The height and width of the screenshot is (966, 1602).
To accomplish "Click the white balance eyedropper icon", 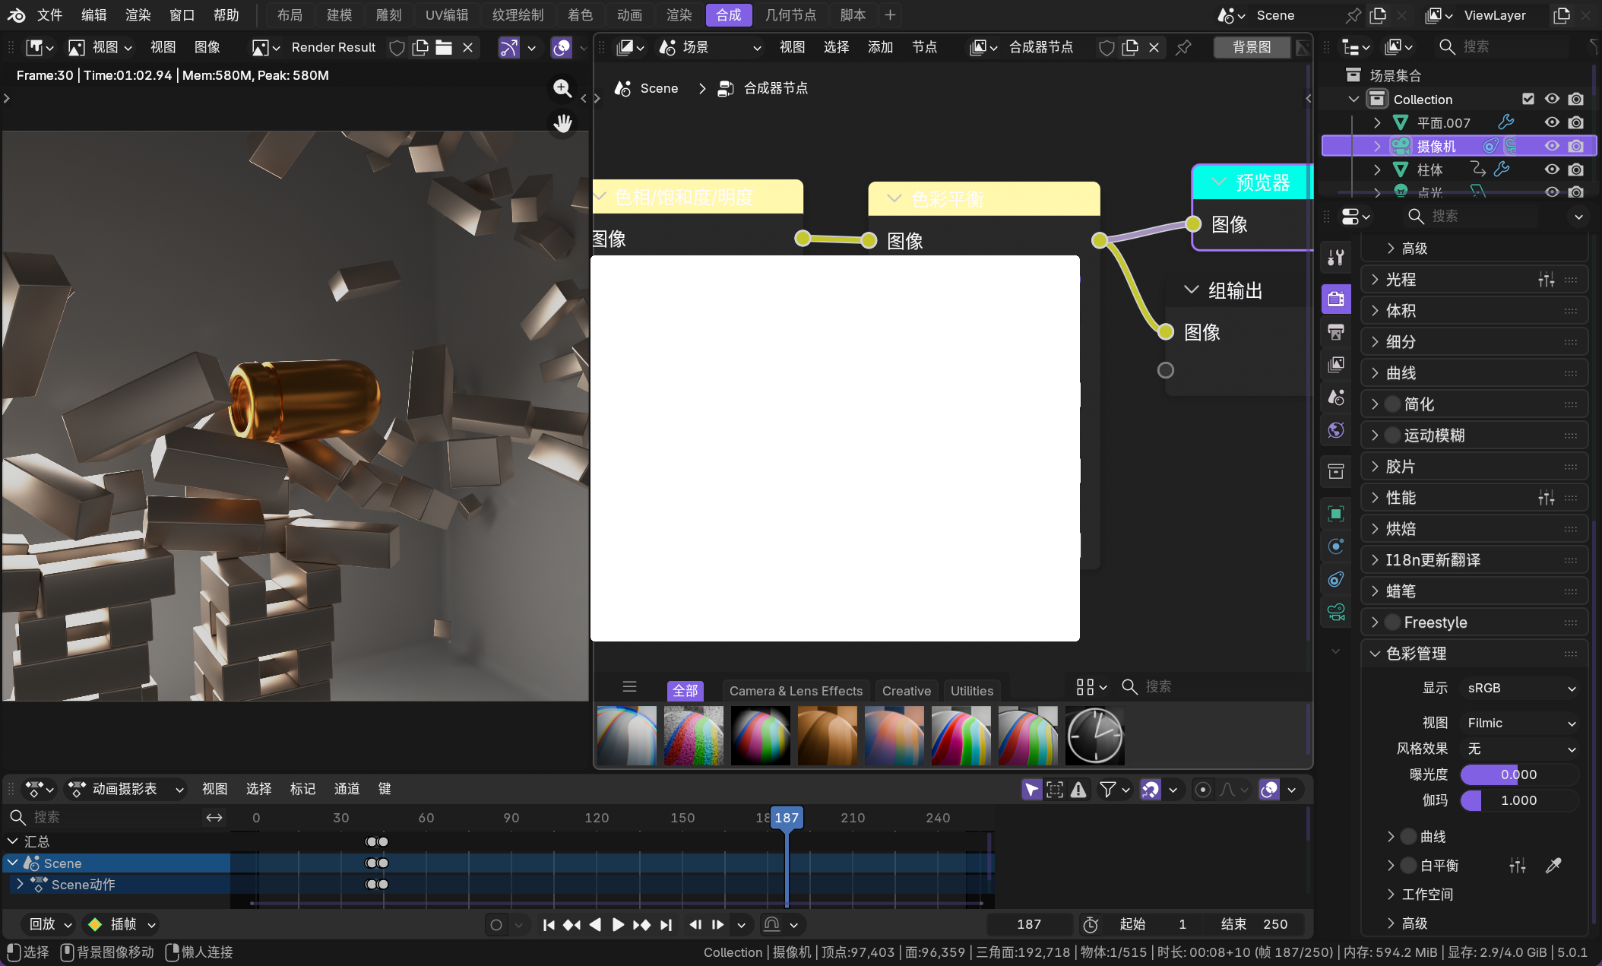I will (x=1553, y=865).
